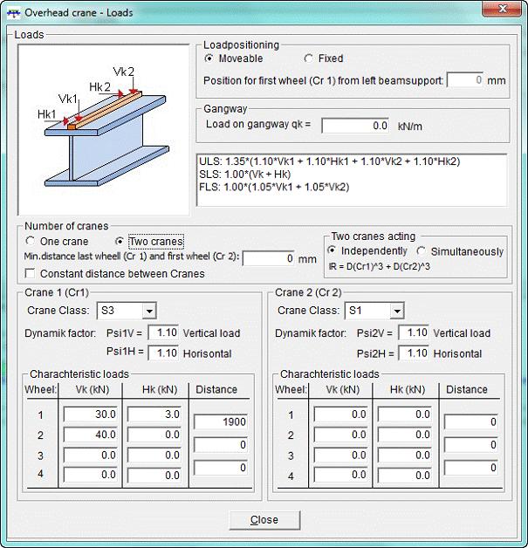528x548 pixels.
Task: Click Crane 1 wheel 2 Hk field
Action: pos(154,435)
